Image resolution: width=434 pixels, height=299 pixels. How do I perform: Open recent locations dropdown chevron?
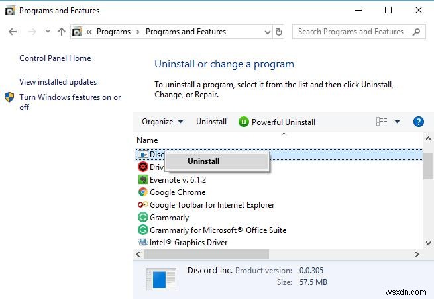pyautogui.click(x=48, y=32)
